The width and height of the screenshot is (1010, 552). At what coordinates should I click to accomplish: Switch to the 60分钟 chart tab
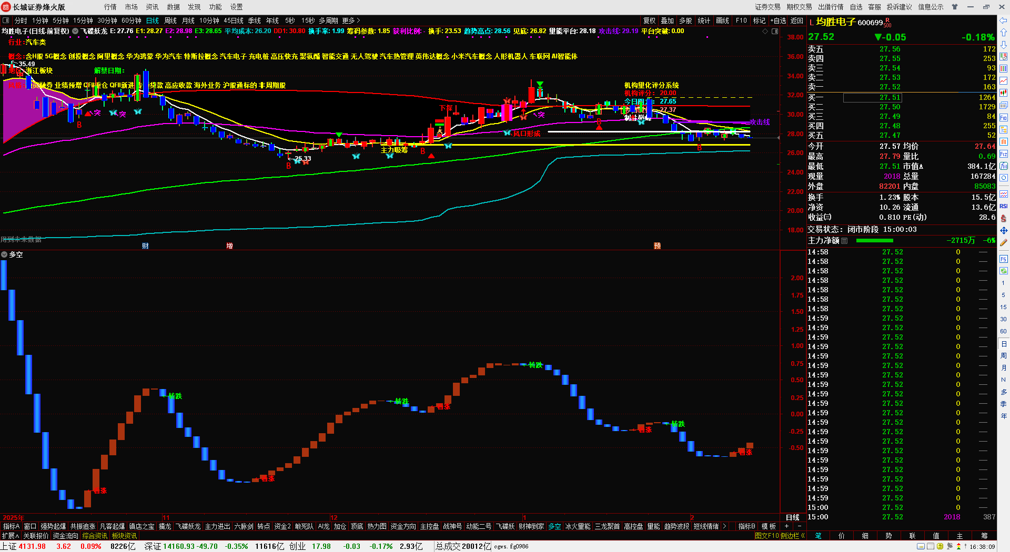point(132,21)
